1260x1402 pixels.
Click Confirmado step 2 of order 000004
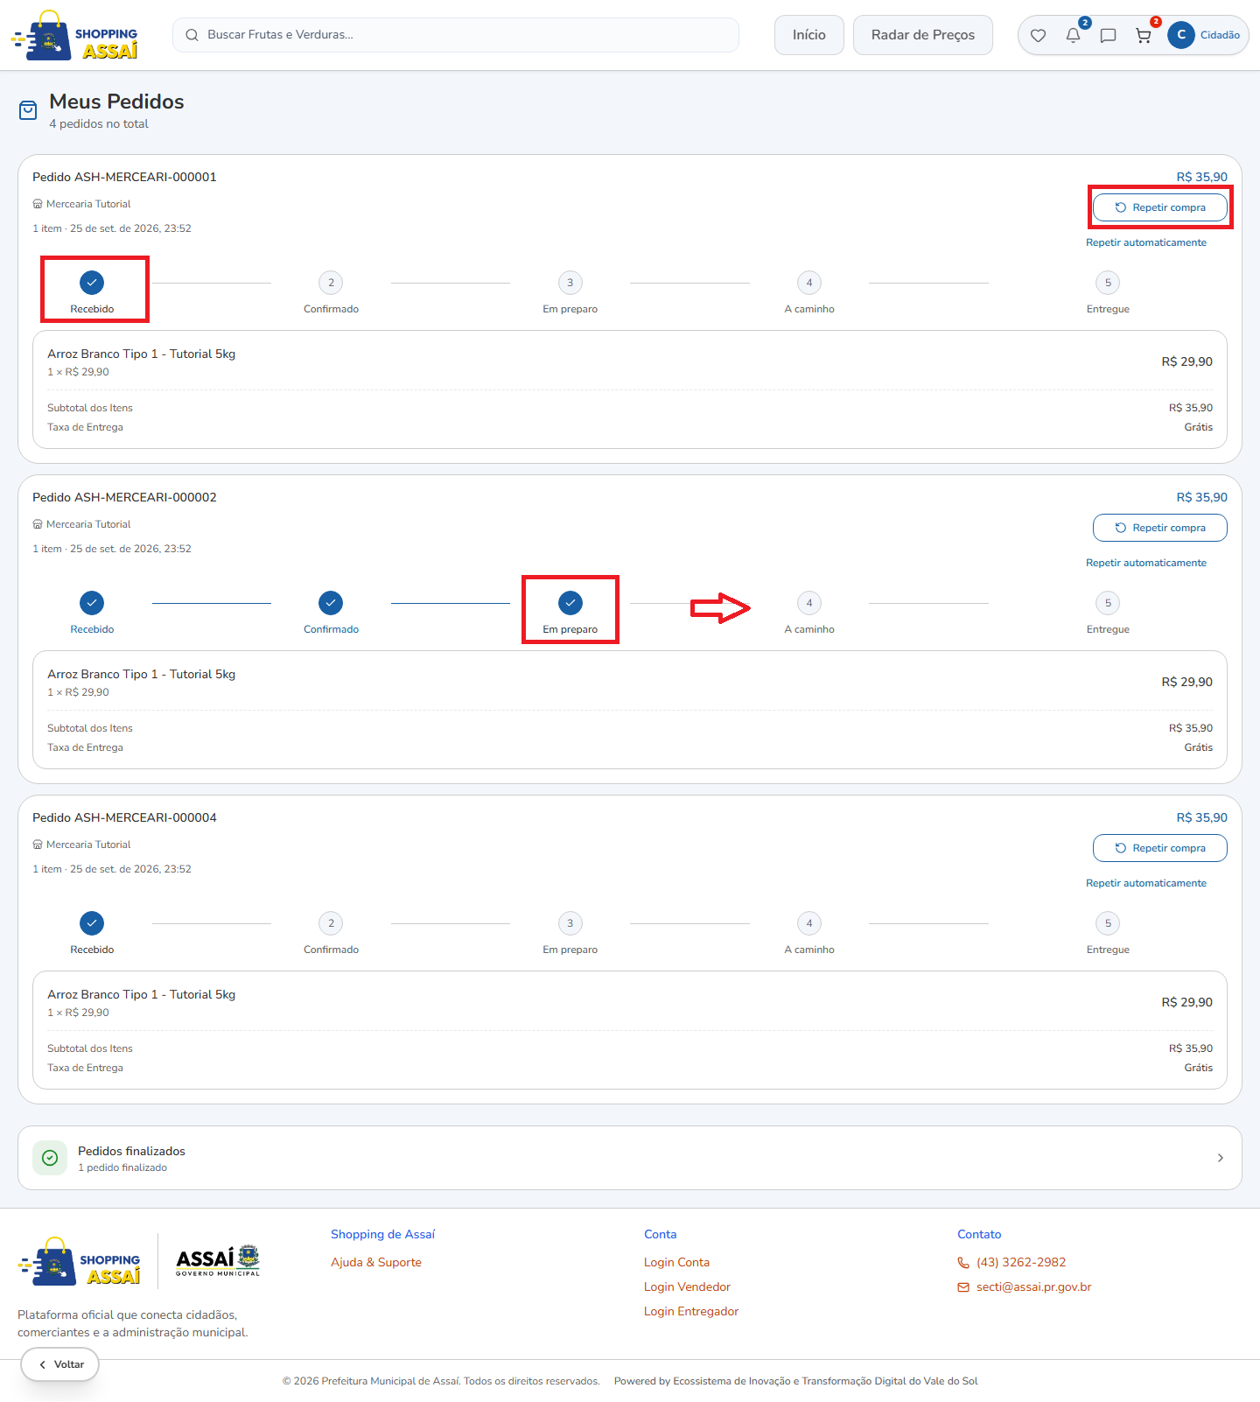[x=331, y=923]
